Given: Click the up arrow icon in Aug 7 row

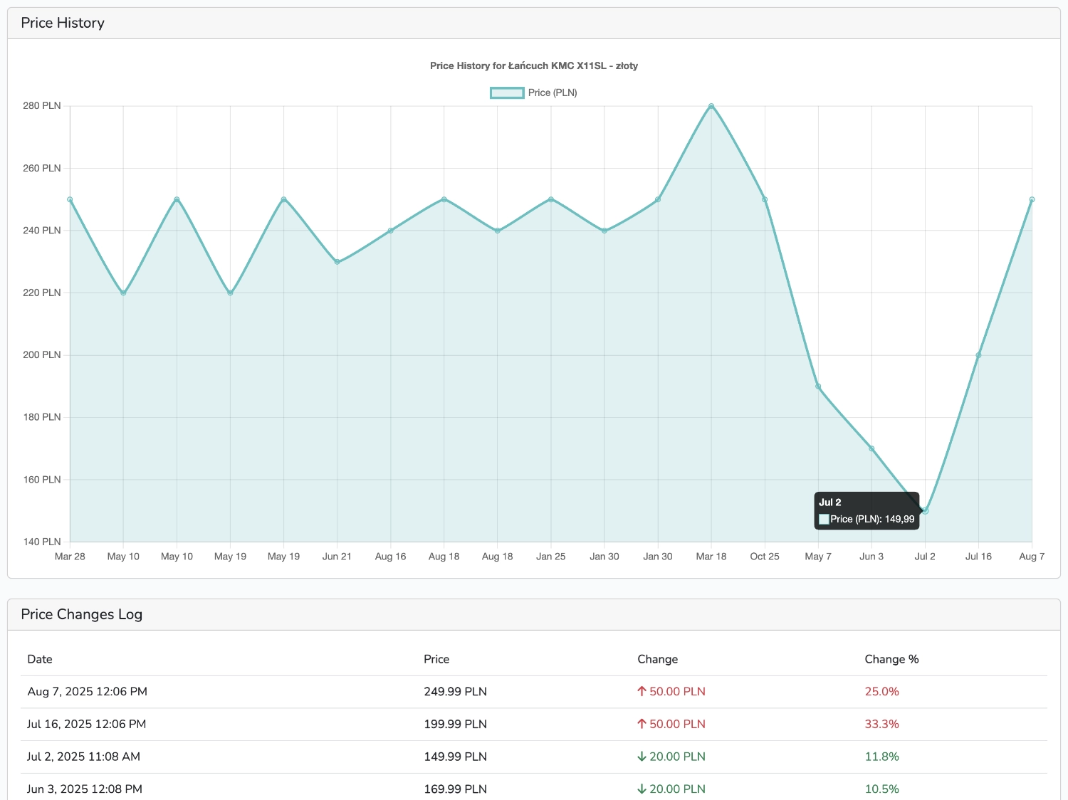Looking at the screenshot, I should [x=642, y=691].
